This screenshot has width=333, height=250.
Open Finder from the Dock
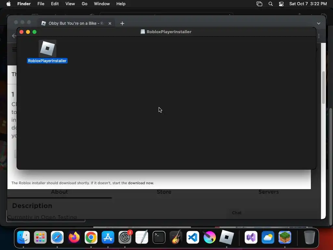(23, 237)
